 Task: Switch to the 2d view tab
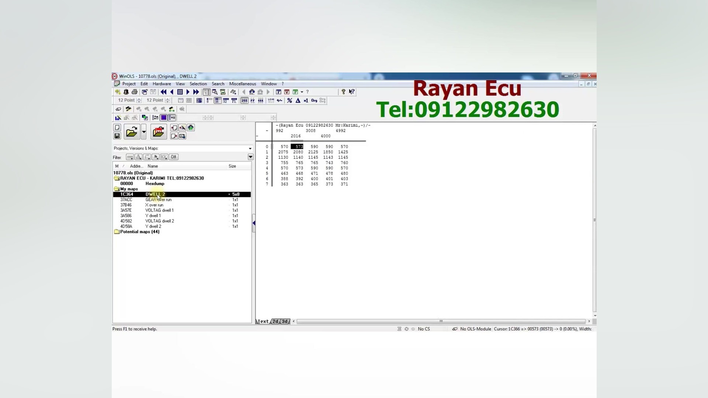276,321
